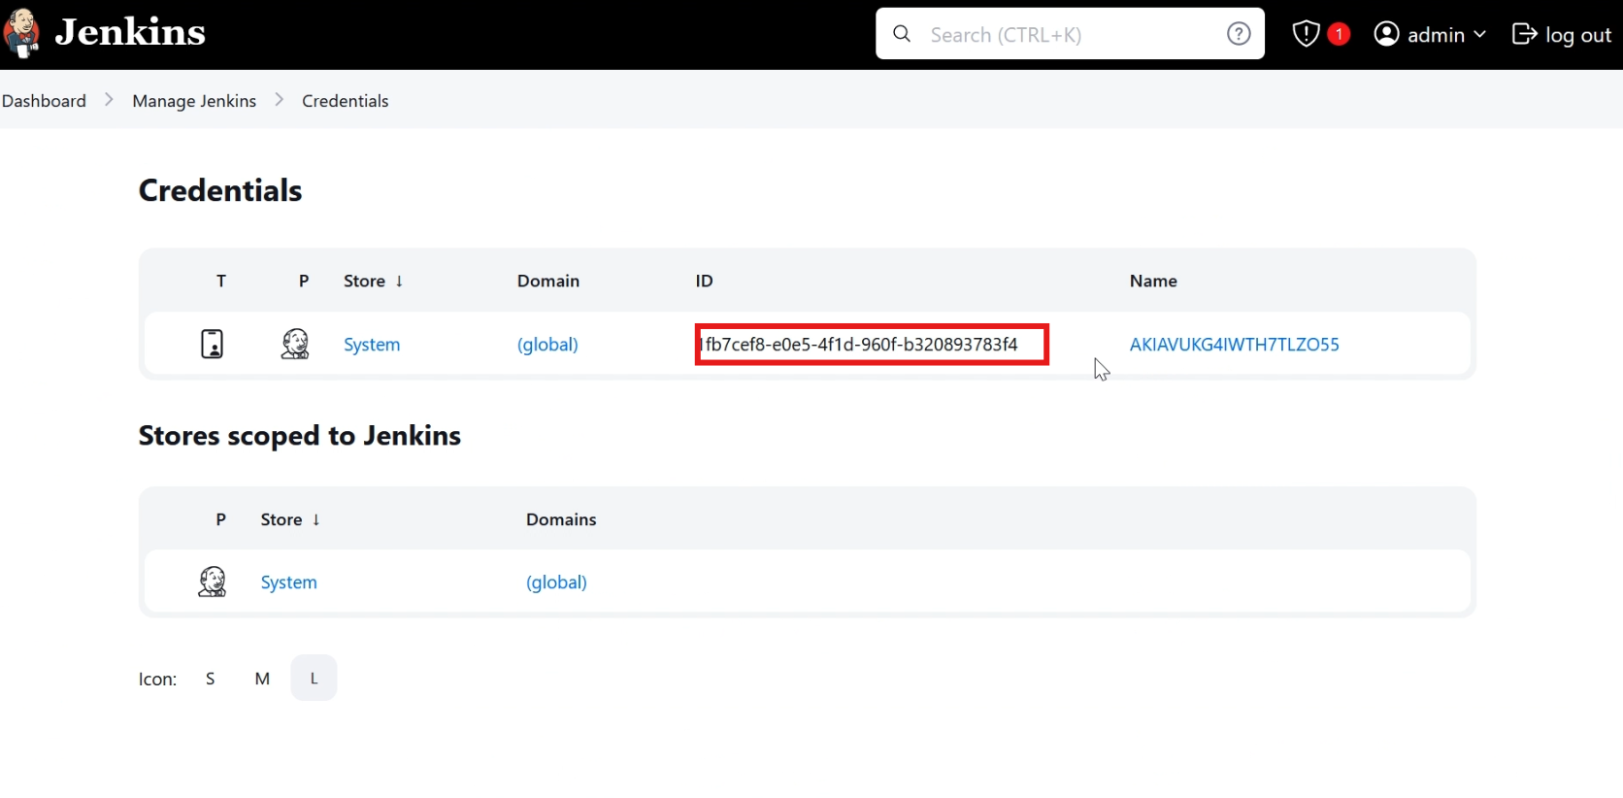The width and height of the screenshot is (1623, 798).
Task: Click the Jenkins butler logo
Action: point(21,33)
